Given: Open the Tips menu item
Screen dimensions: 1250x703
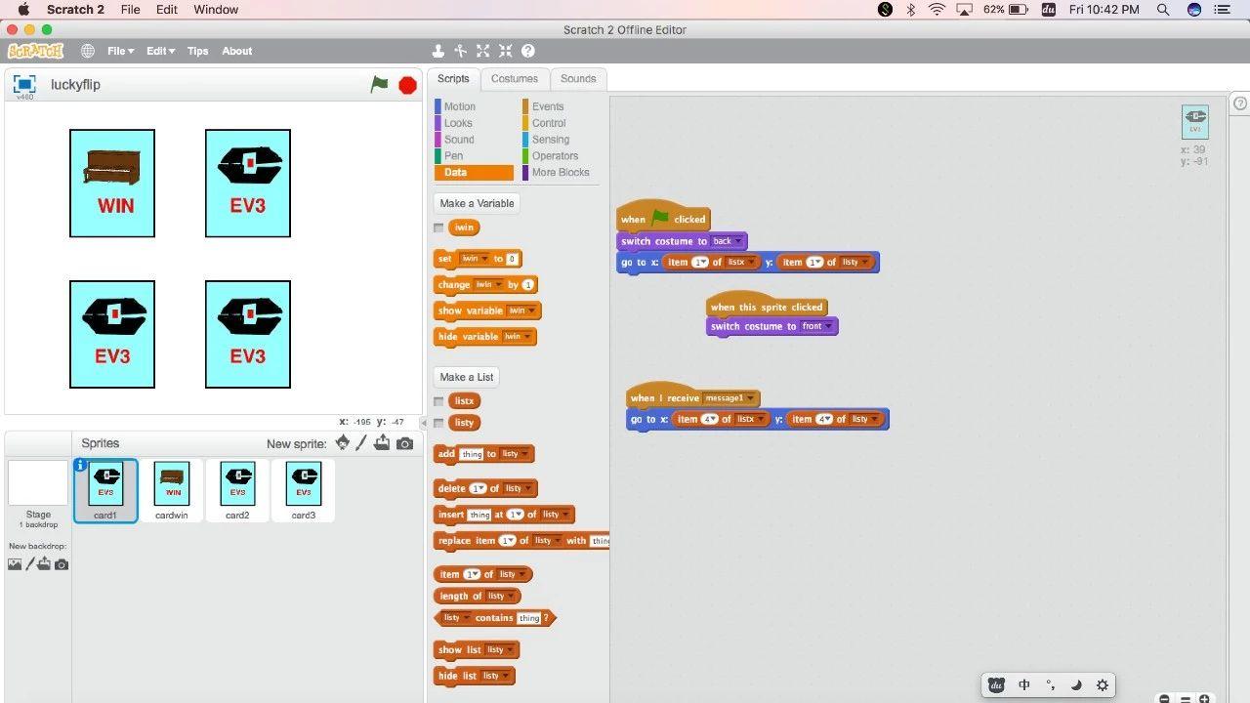Looking at the screenshot, I should coord(198,51).
